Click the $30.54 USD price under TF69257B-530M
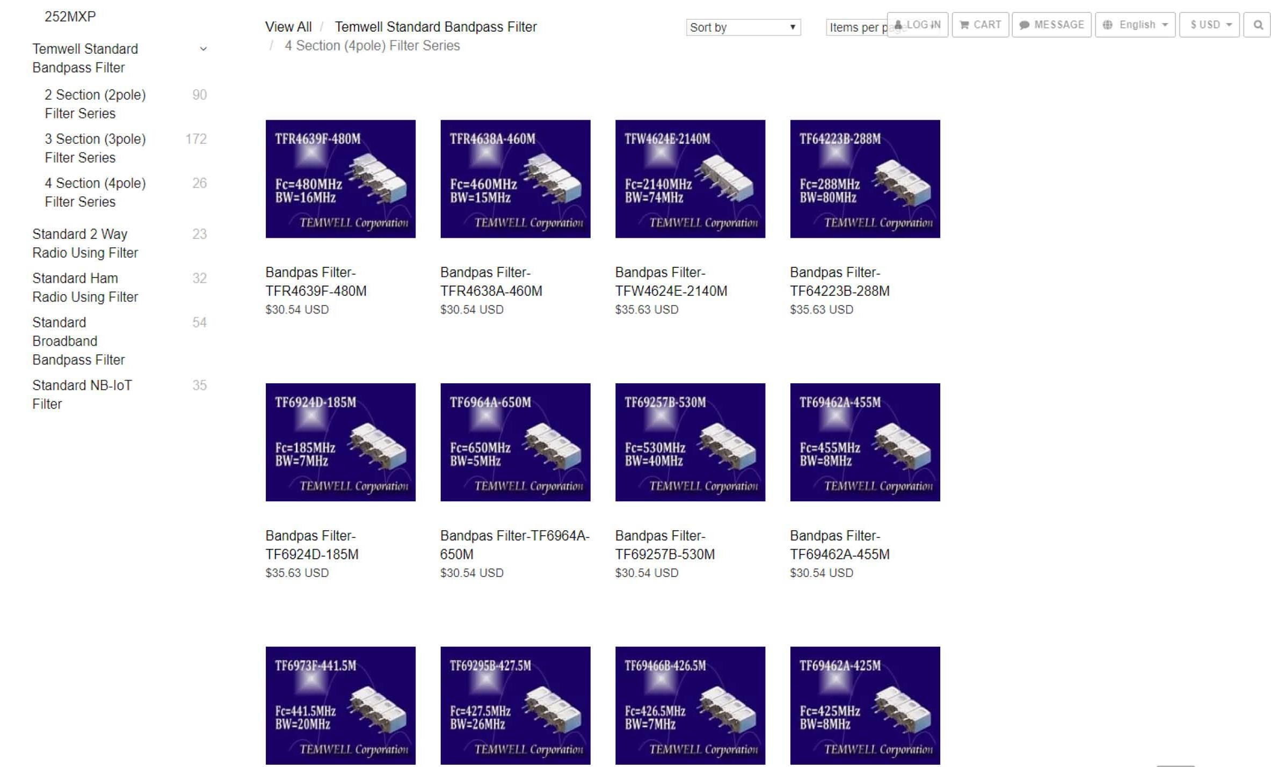 (647, 573)
